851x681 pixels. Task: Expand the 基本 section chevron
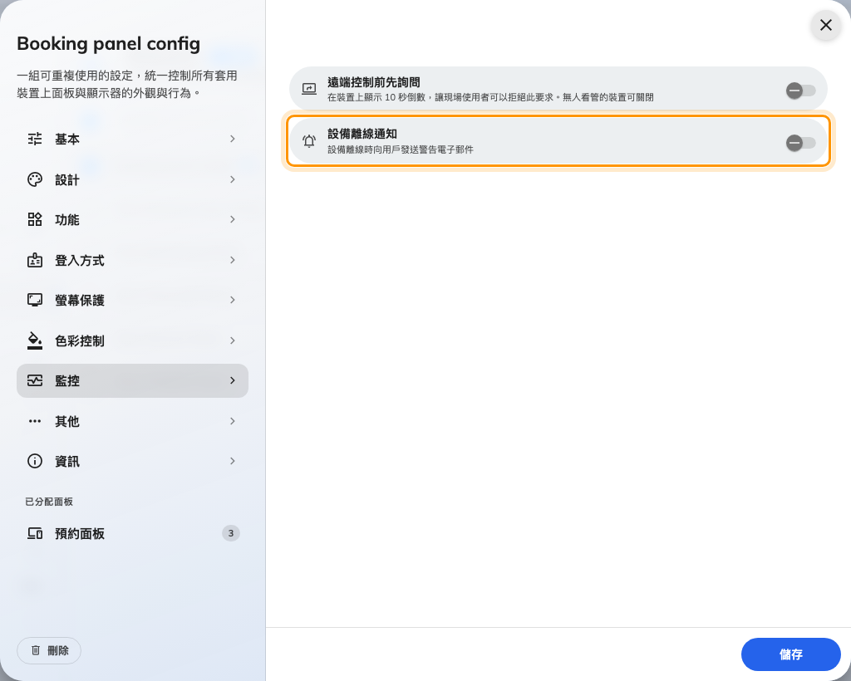[233, 139]
